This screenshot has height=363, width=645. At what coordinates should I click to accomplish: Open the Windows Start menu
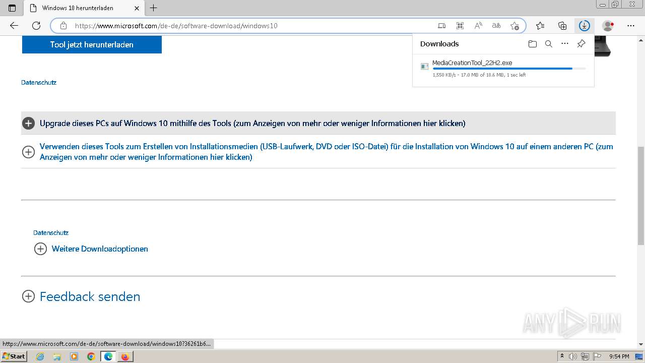tap(14, 356)
